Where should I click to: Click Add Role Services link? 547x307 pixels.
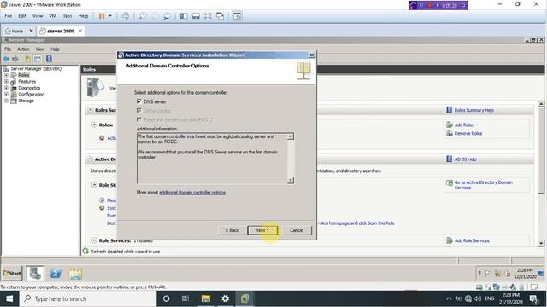[x=472, y=240]
